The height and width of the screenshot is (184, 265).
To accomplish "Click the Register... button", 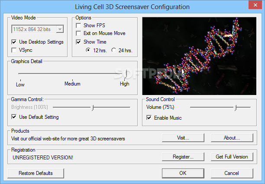I will pyautogui.click(x=183, y=157).
